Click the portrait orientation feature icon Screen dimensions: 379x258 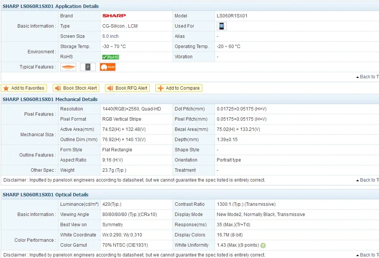point(88,67)
